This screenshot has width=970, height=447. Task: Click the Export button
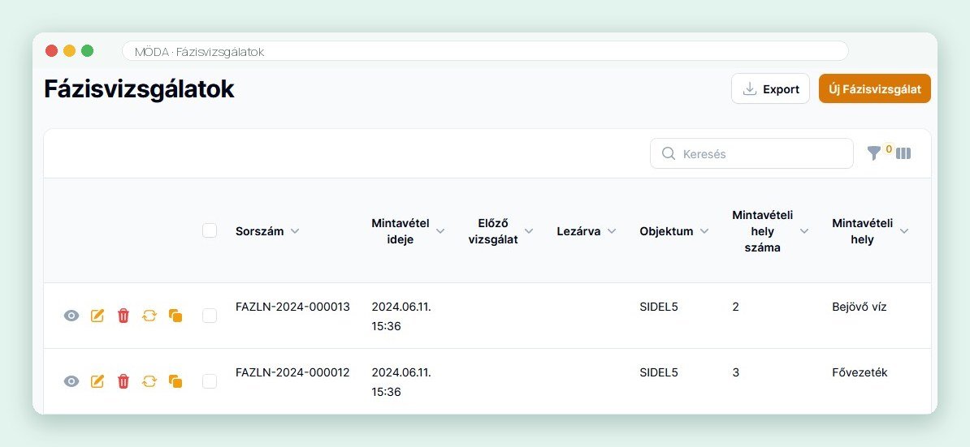(770, 89)
